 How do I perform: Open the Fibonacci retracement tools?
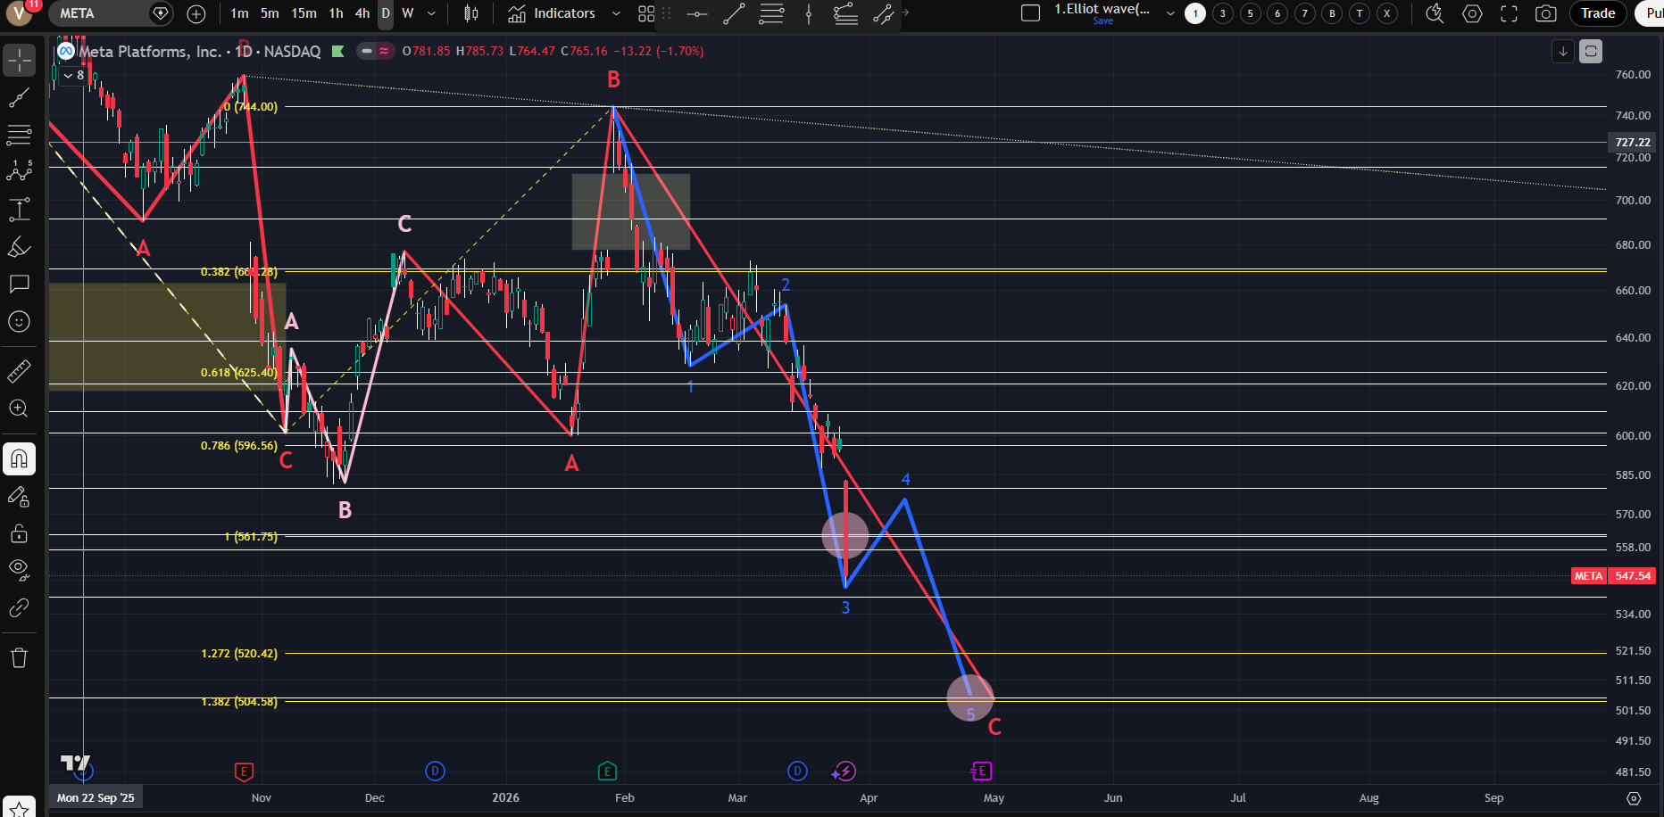pyautogui.click(x=19, y=136)
